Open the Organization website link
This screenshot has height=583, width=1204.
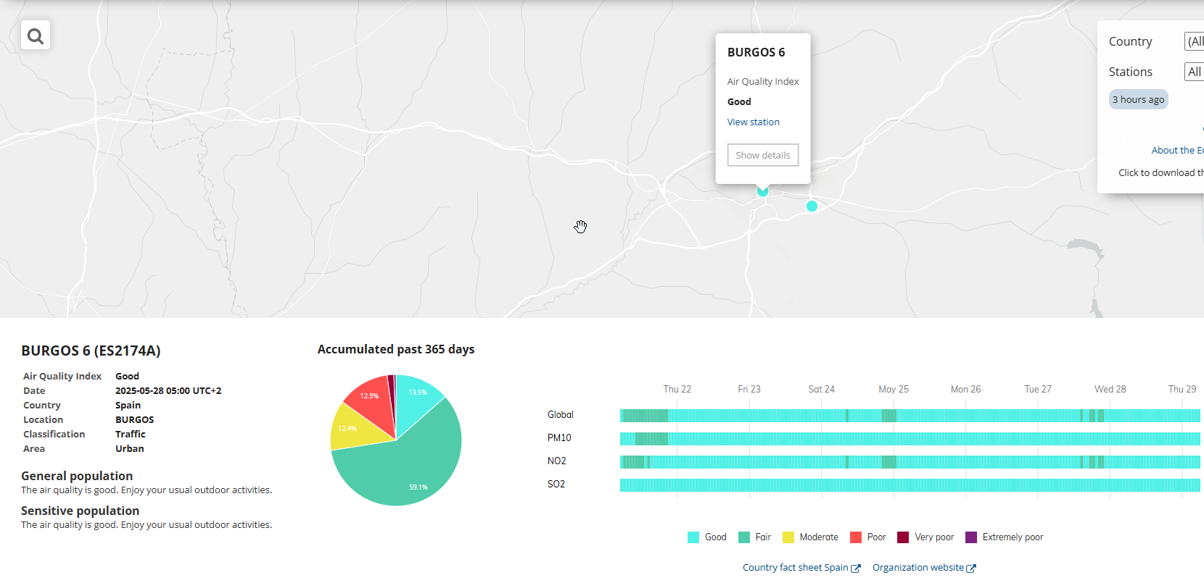point(918,568)
